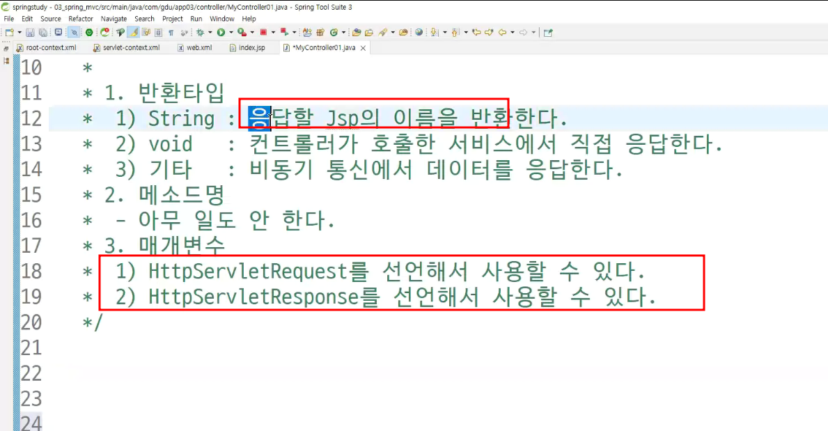Screen dimensions: 828x431
Task: Open the web browser globe icon
Action: [x=419, y=32]
